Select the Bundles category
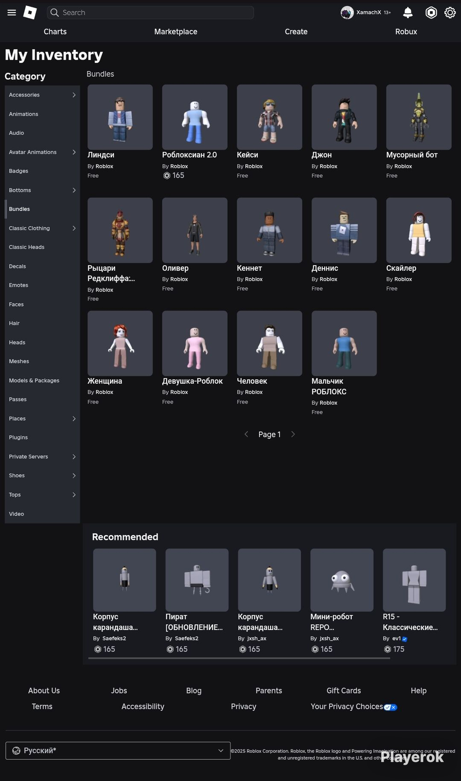This screenshot has height=781, width=461. coord(42,209)
